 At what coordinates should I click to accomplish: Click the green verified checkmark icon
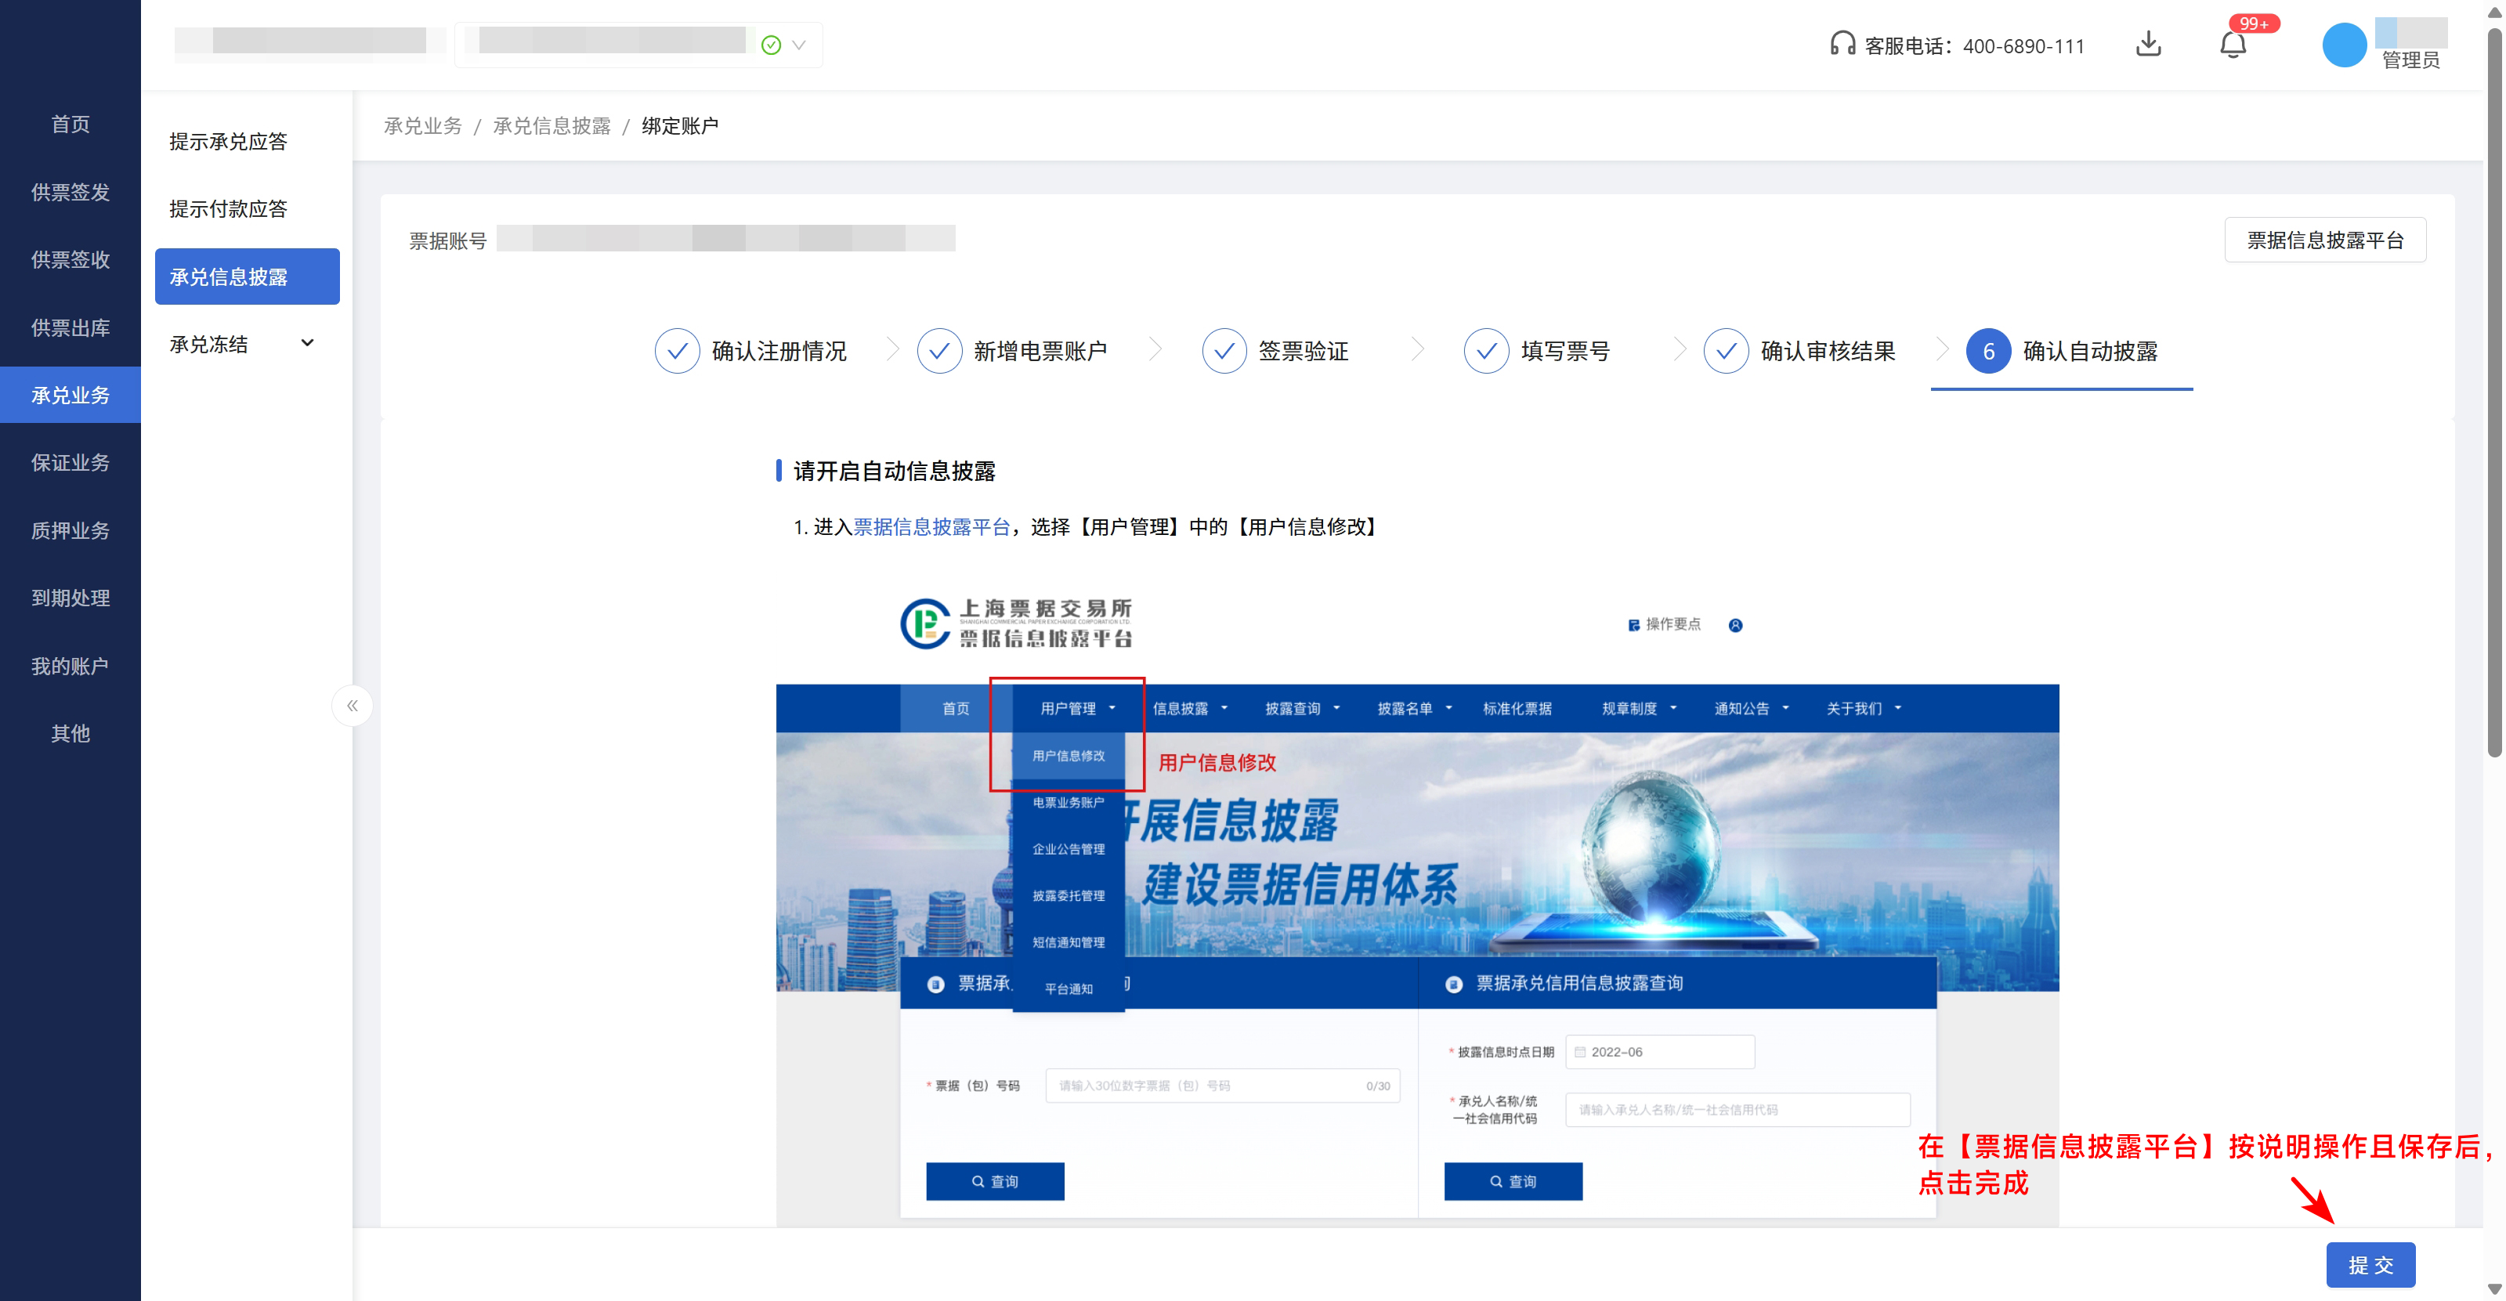[771, 45]
